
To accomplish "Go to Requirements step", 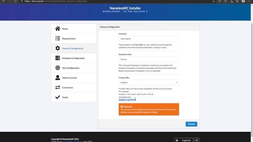I will (x=74, y=39).
